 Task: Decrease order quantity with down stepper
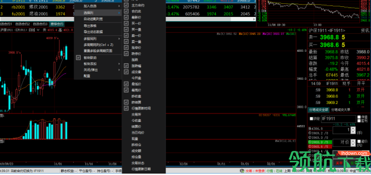(353, 132)
